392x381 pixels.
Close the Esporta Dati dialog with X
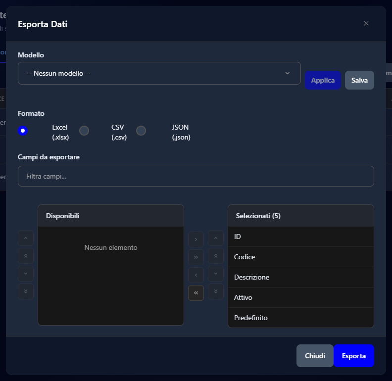tap(366, 23)
